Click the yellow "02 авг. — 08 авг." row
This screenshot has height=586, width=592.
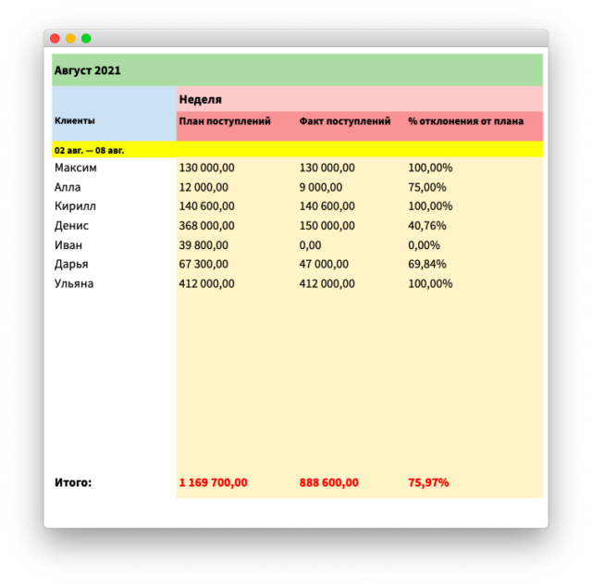click(89, 149)
